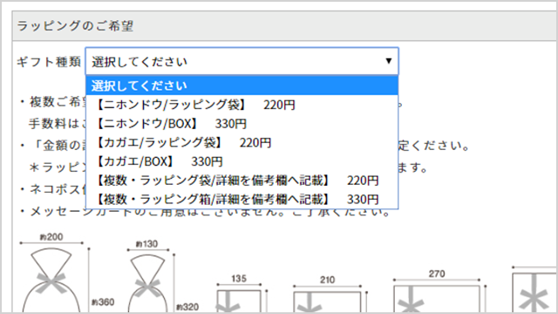The width and height of the screenshot is (558, 314).
Task: Choose 【カガエ/BOX】 330円 option
Action: coord(242,161)
